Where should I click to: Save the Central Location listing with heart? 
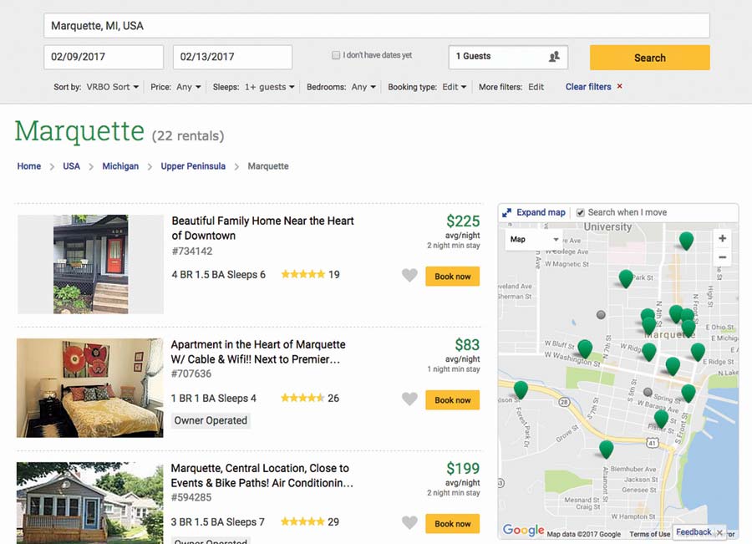409,523
